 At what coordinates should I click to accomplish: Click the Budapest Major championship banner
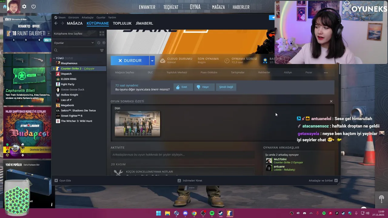27,132
